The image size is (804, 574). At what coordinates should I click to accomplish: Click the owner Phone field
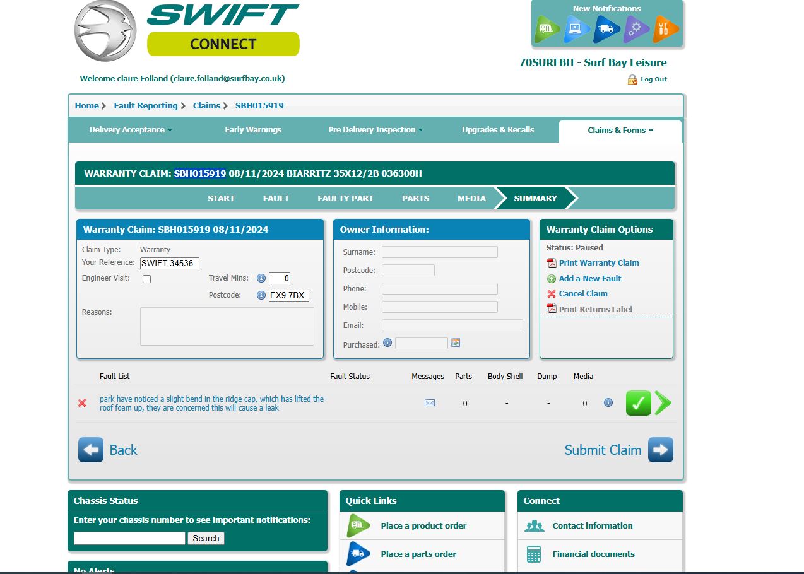[439, 289]
